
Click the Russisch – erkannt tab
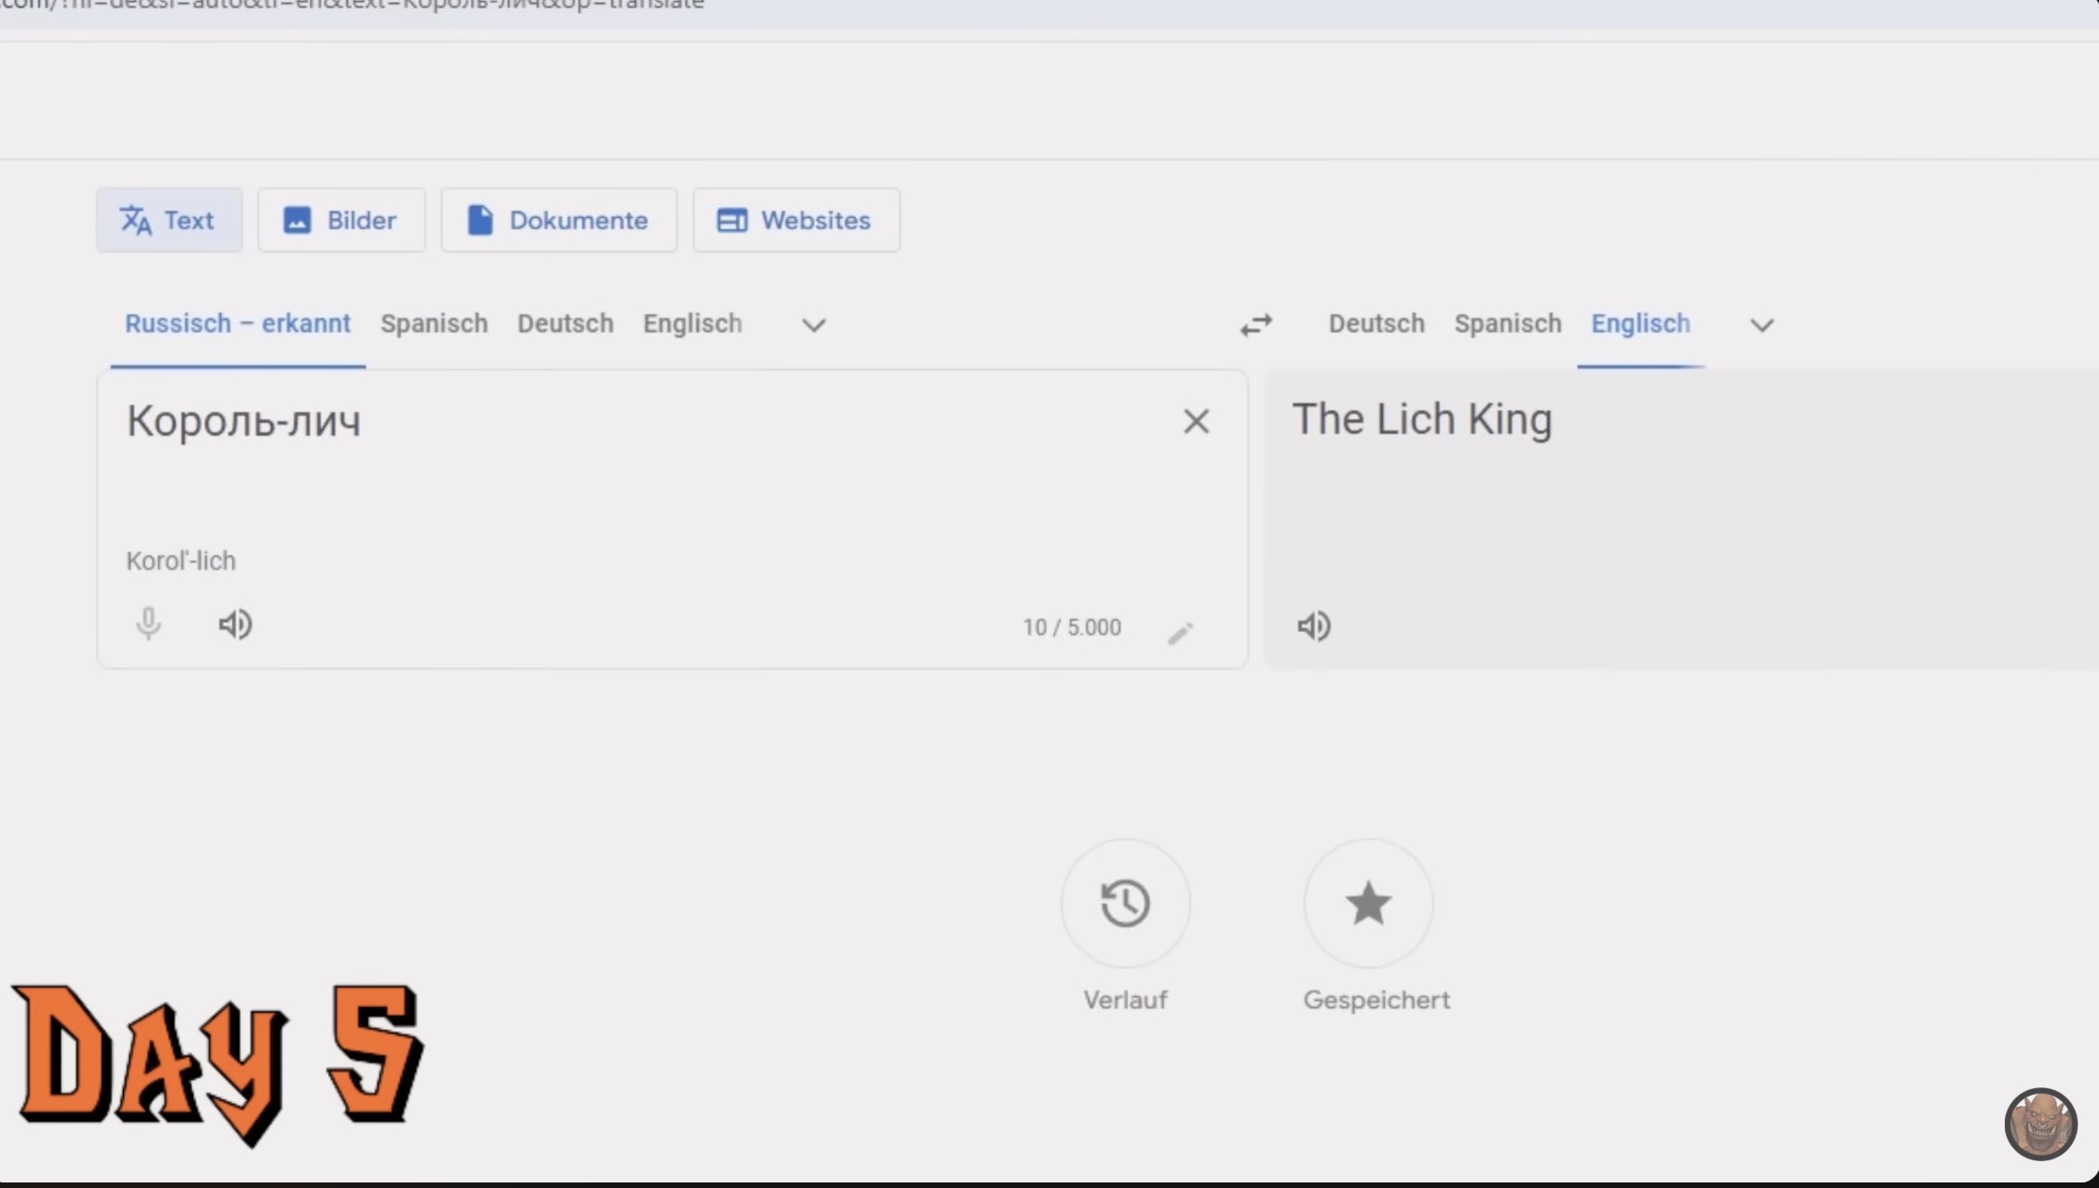pos(237,323)
